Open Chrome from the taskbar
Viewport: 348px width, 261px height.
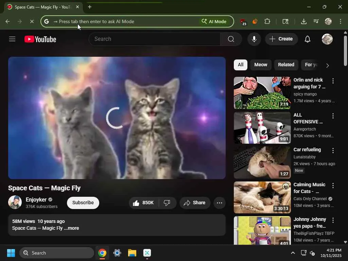[102, 253]
